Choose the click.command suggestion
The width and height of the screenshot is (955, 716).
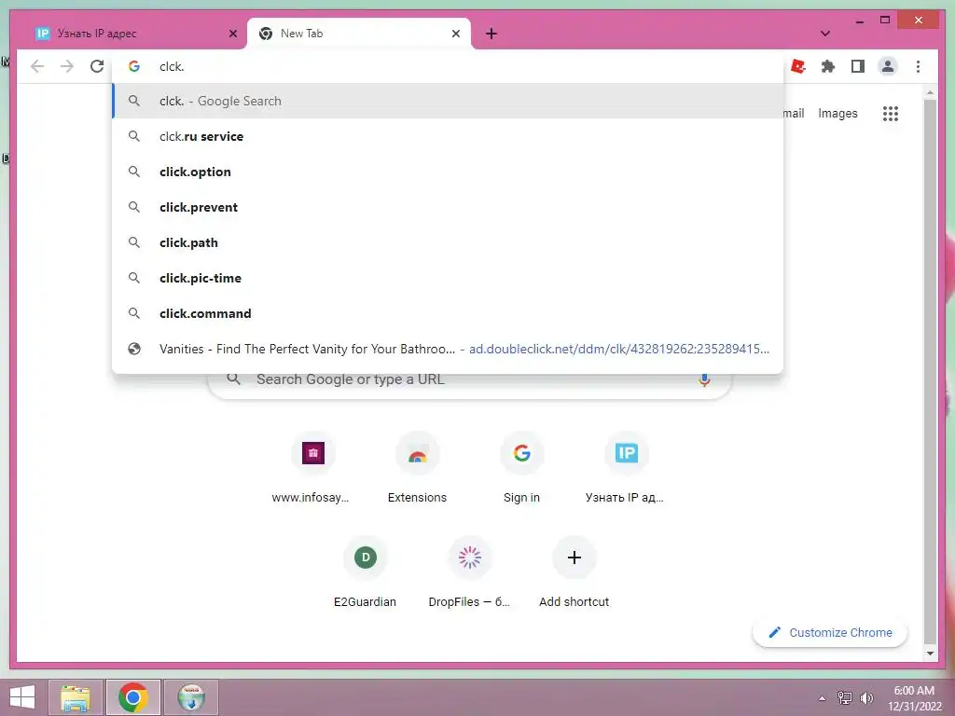pos(448,313)
